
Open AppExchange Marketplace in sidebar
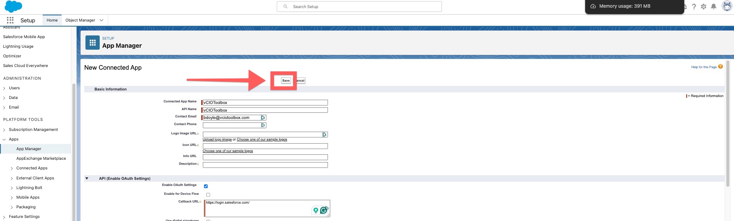(41, 158)
